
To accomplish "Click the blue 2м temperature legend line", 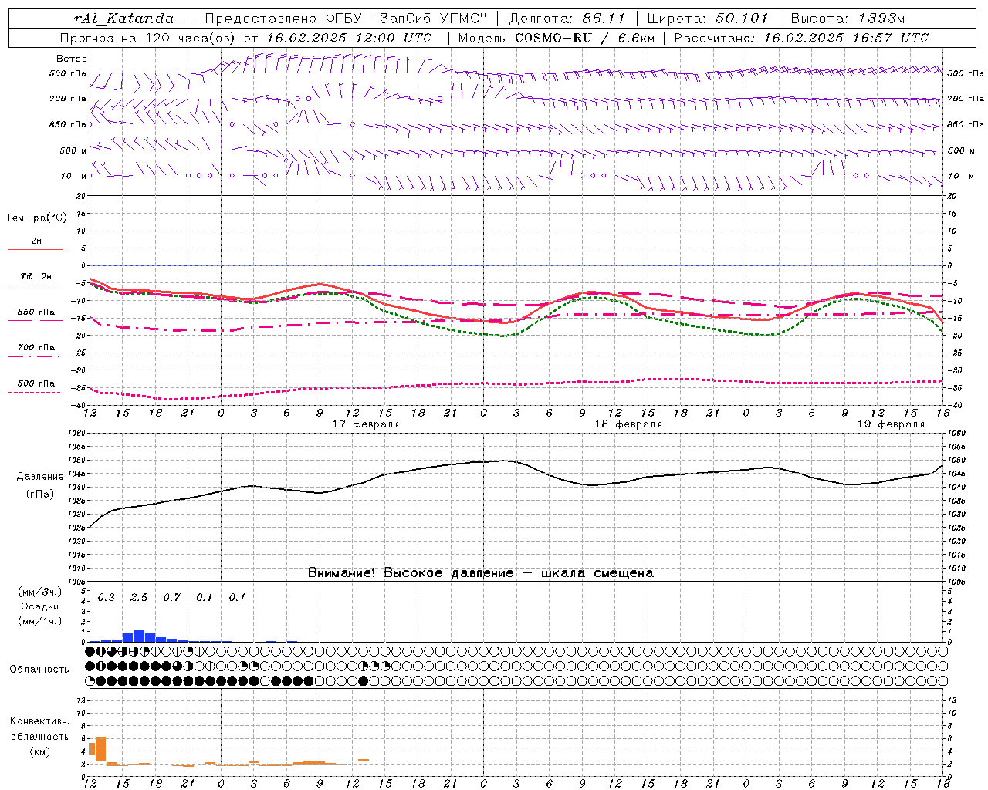I will pyautogui.click(x=36, y=249).
